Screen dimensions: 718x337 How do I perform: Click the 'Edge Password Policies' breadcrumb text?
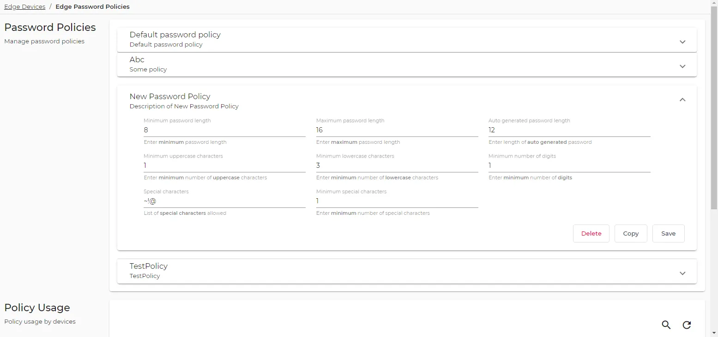pyautogui.click(x=92, y=6)
